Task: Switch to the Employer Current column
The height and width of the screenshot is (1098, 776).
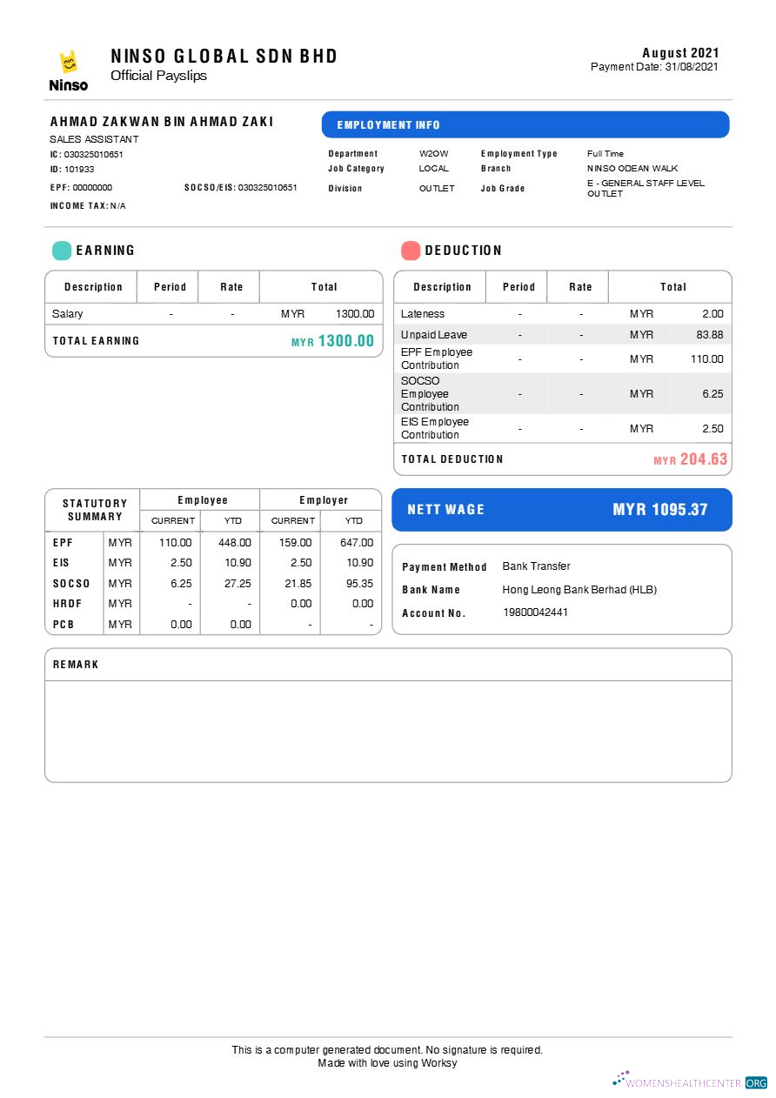Action: tap(291, 520)
